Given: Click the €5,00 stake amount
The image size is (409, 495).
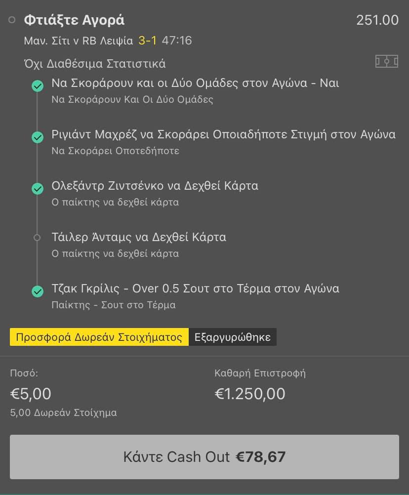Looking at the screenshot, I should pos(31,394).
